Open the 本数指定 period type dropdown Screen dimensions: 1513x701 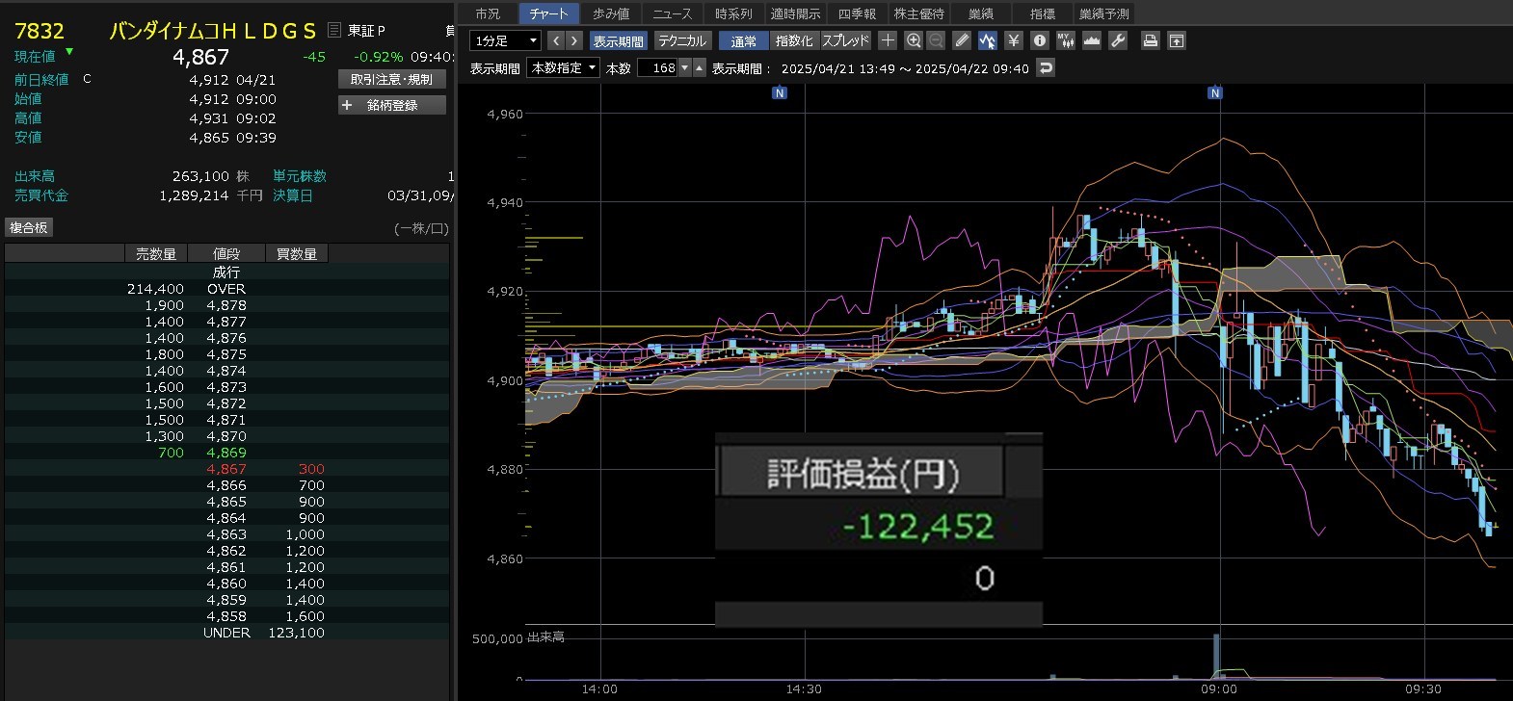(563, 68)
